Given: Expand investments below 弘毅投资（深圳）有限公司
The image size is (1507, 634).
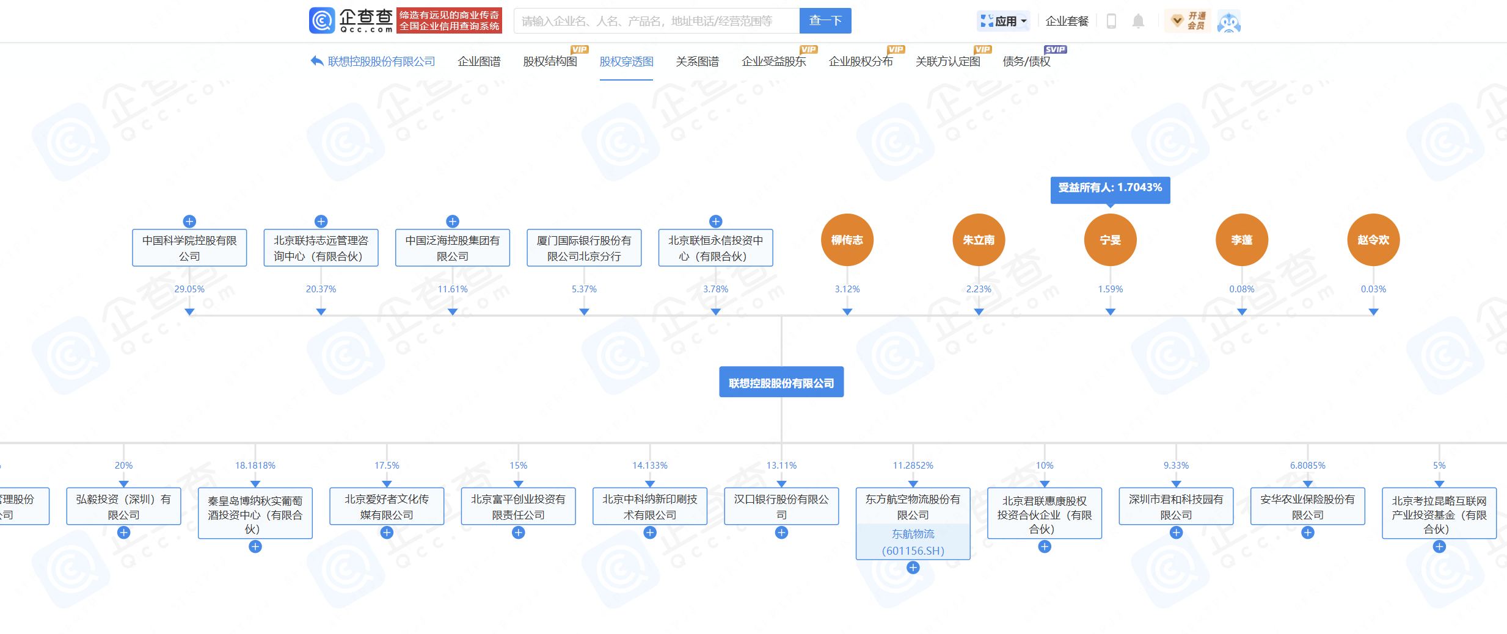Looking at the screenshot, I should click(123, 532).
